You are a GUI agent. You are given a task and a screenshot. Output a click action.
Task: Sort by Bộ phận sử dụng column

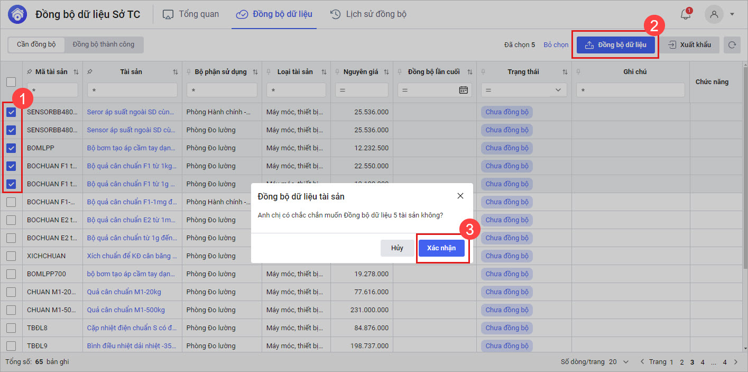255,72
